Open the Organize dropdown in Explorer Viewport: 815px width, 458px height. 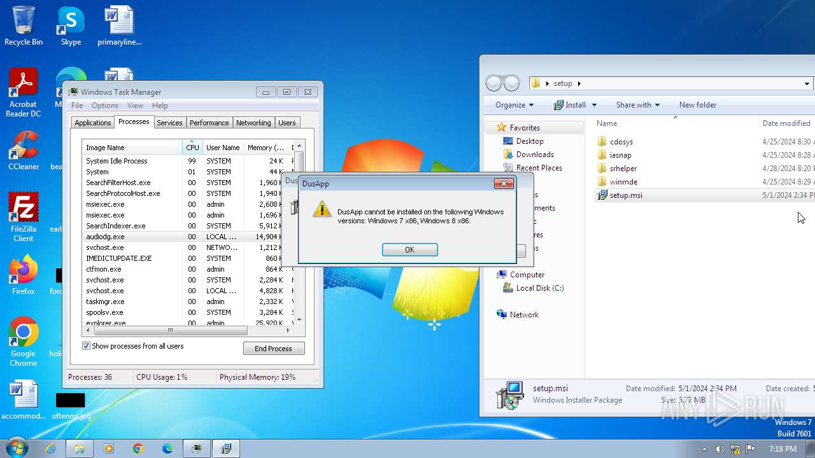514,105
